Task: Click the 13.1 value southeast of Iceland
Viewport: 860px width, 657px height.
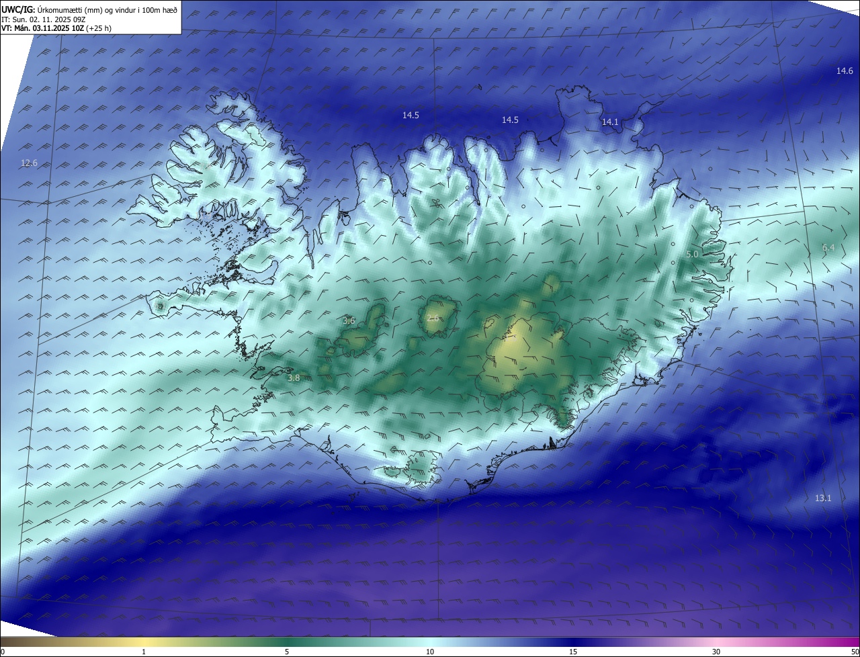Action: [823, 498]
